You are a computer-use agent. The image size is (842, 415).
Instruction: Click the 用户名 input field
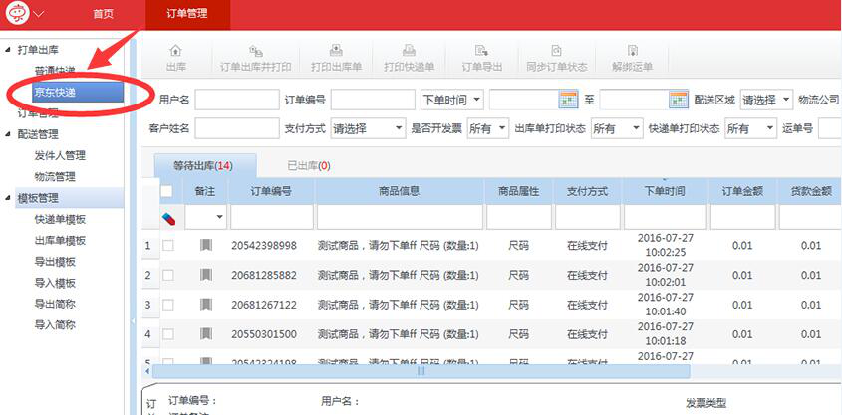point(237,100)
